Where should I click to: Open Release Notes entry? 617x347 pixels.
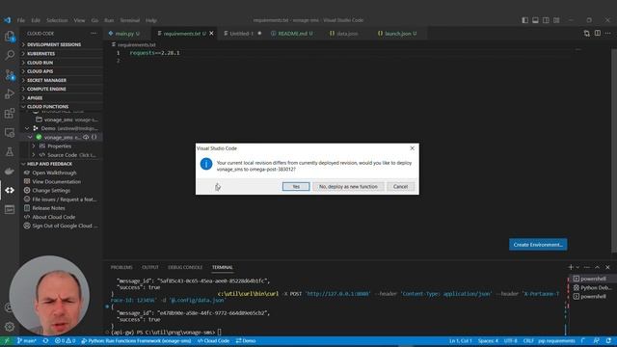[48, 208]
